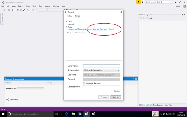Switch to the Team Explorer tab
187x117 pixels.
point(158,105)
